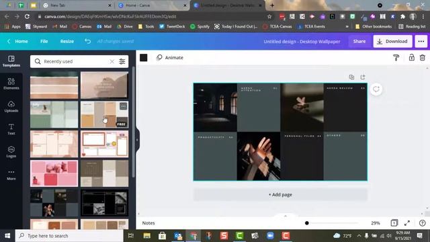Click the add page icon above canvas
430x242 pixels.
point(363,77)
